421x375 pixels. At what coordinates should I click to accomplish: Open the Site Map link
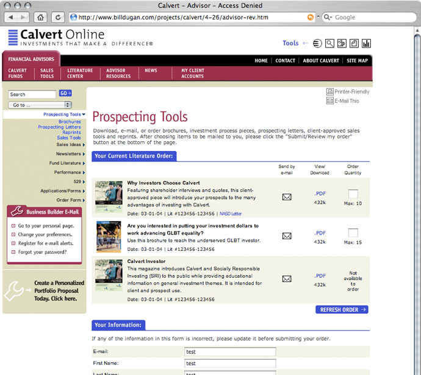click(357, 60)
